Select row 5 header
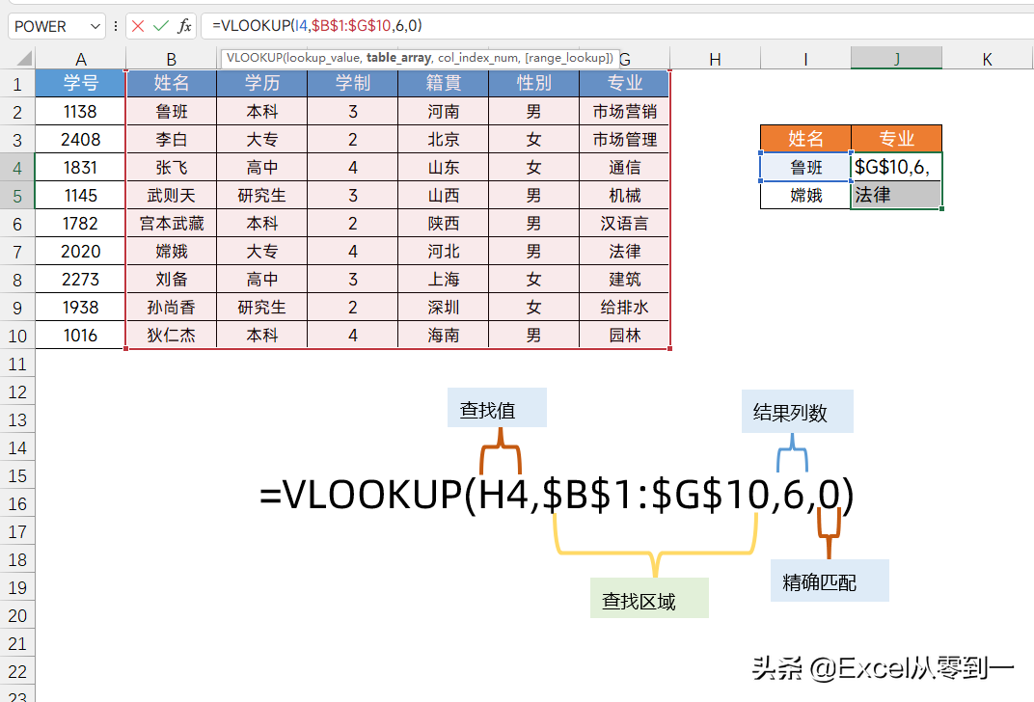This screenshot has width=1034, height=702. (17, 196)
